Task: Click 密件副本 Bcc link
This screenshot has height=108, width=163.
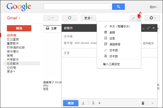Action: click(x=148, y=43)
